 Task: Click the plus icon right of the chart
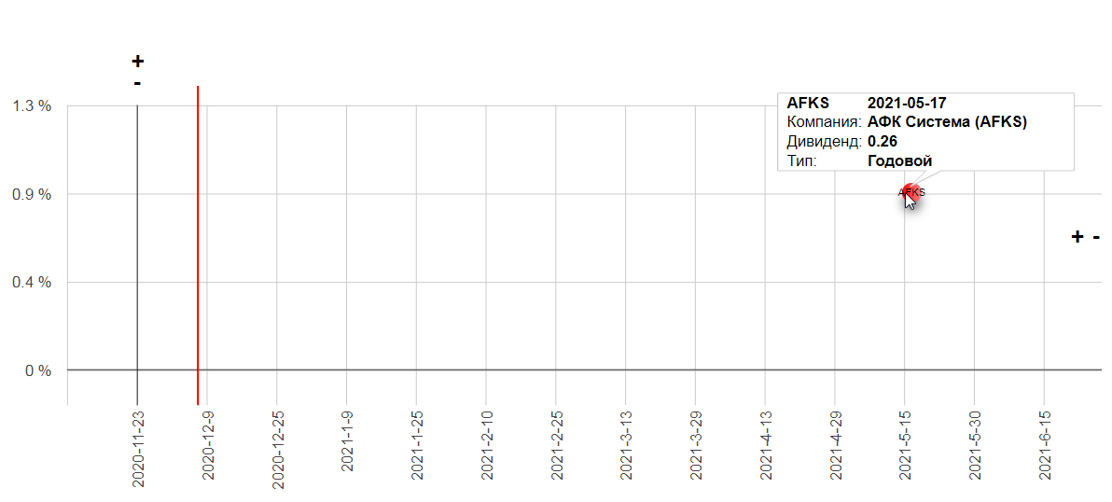[1077, 237]
